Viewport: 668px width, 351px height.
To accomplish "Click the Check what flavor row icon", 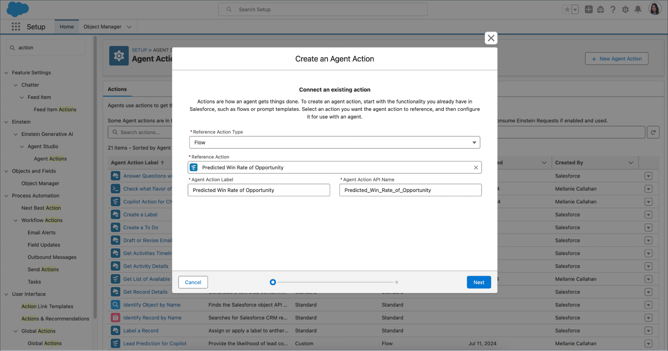I will tap(116, 189).
